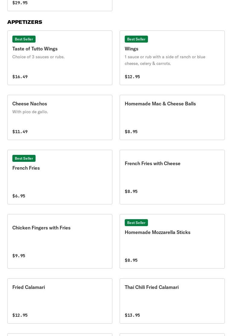Click the $13.95 calamari price
This screenshot has height=336, width=232.
tap(132, 315)
